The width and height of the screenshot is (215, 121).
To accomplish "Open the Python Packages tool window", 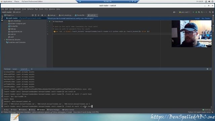I will click(53, 110).
